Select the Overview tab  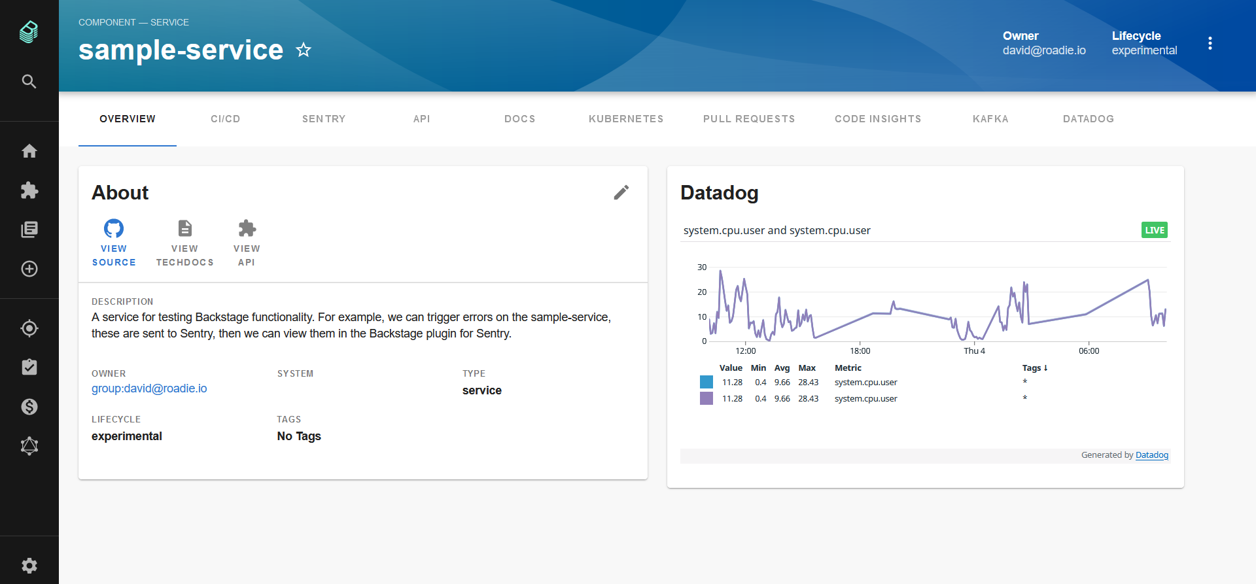tap(128, 119)
